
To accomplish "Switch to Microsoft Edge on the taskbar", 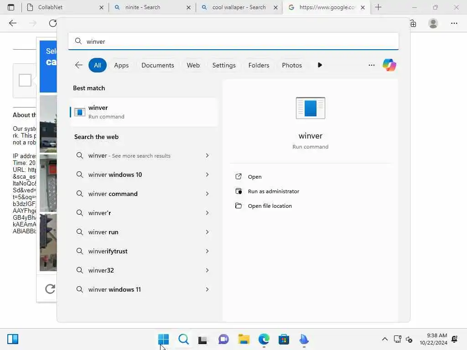I will pos(264,339).
